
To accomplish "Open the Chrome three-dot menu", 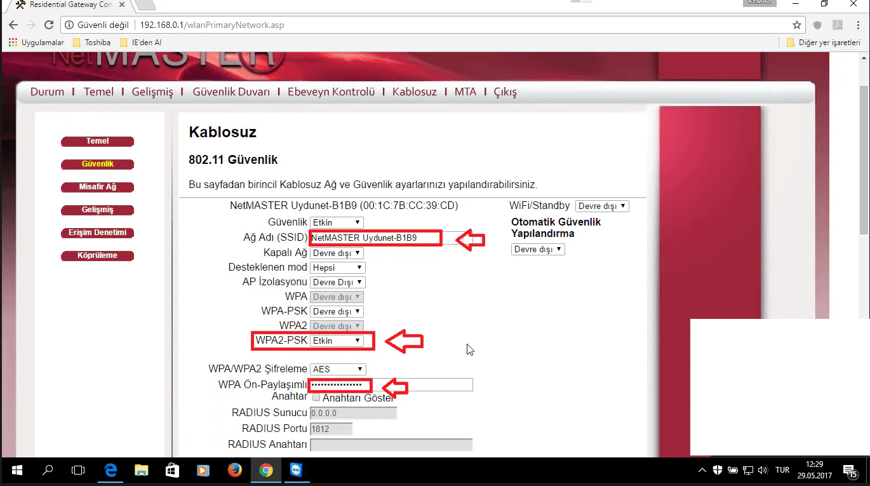I will coord(858,25).
